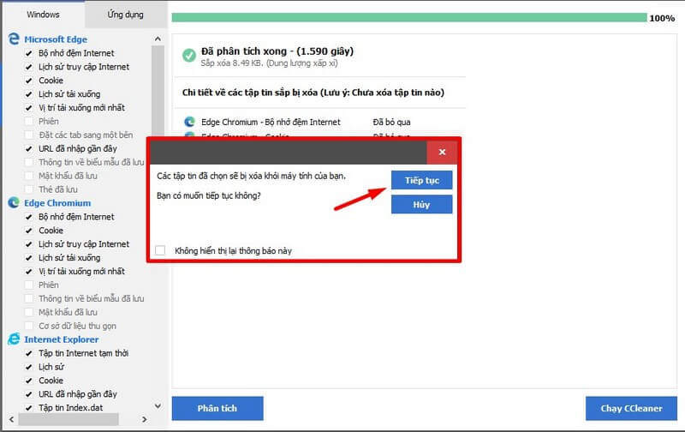Switch to the Windows tab
Viewport: 685px width, 432px height.
43,15
